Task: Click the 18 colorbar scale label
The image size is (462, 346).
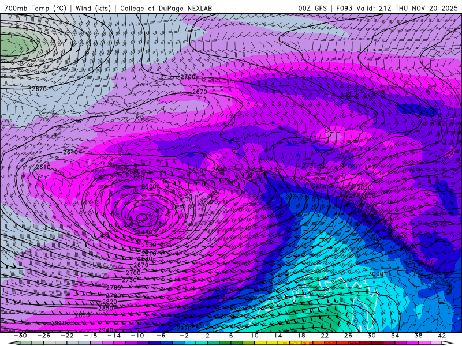Action: 301,336
